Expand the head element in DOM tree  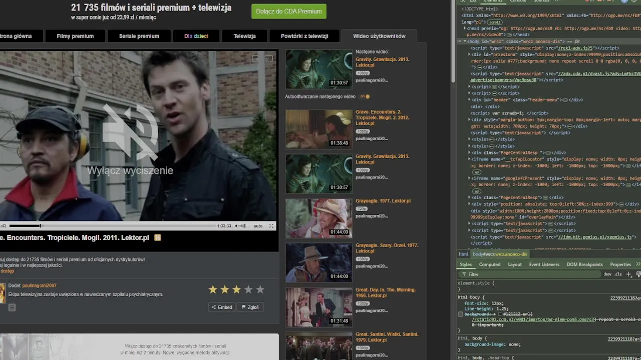465,28
